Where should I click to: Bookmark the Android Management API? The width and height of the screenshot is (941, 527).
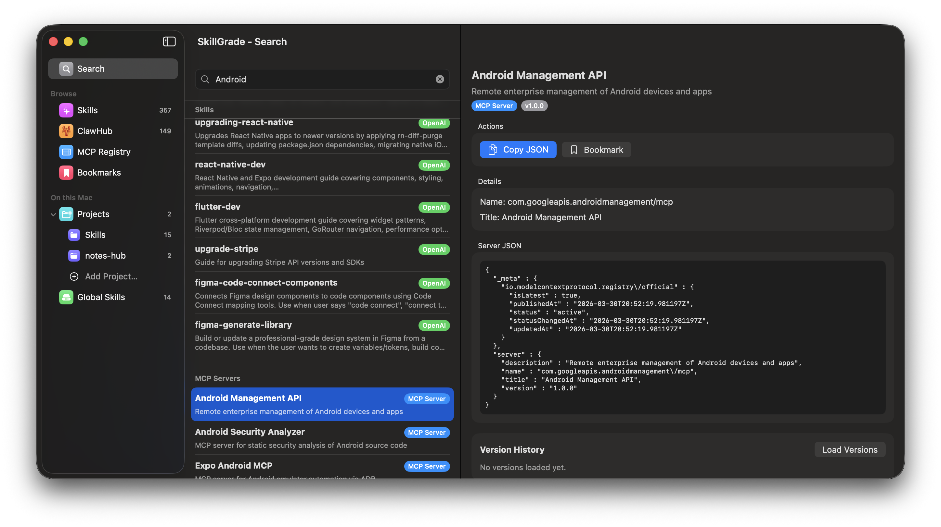596,150
